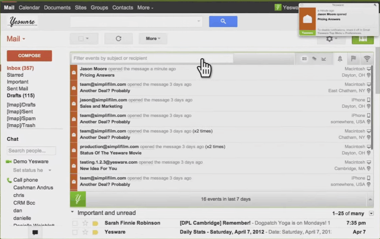The width and height of the screenshot is (380, 239).
Task: Click the green phone icon beside Call phone
Action: click(9, 180)
